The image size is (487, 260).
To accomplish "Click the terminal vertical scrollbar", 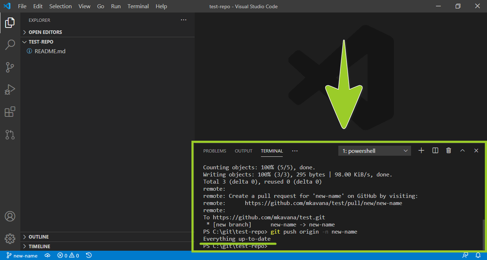I will coord(483,235).
